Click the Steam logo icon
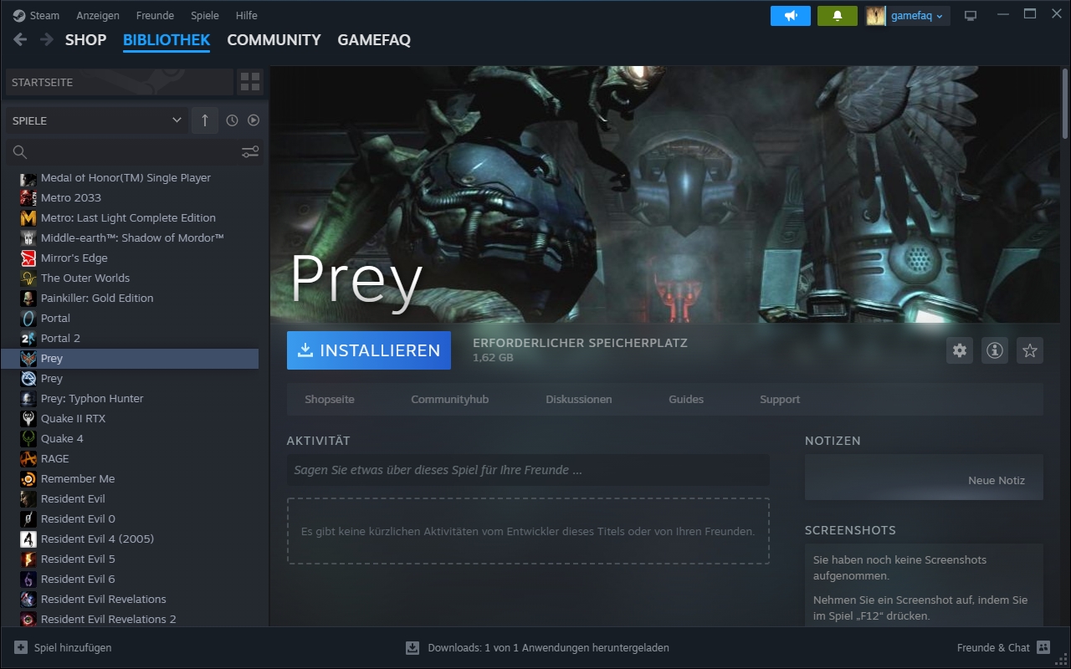This screenshot has height=669, width=1071. [19, 15]
